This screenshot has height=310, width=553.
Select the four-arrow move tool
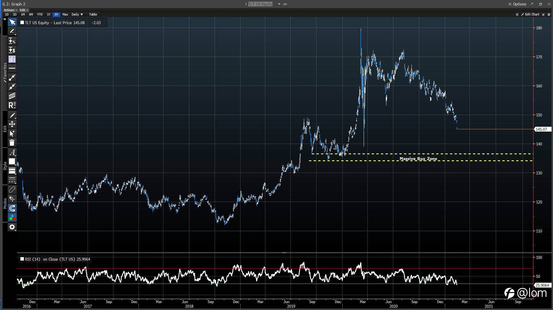click(12, 124)
